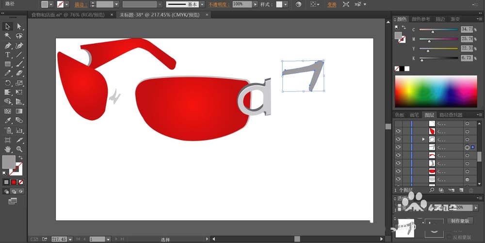Click the 描边 link in control bar
This screenshot has height=243, width=485.
[x=81, y=4]
